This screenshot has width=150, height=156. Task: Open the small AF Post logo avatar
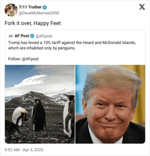pyautogui.click(x=11, y=36)
